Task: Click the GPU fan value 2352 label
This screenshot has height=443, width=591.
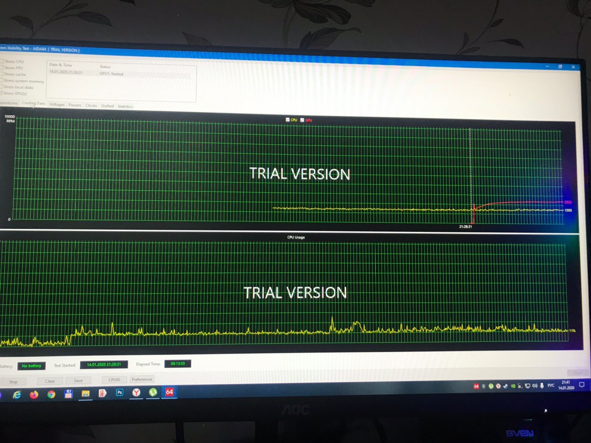Action: 568,202
